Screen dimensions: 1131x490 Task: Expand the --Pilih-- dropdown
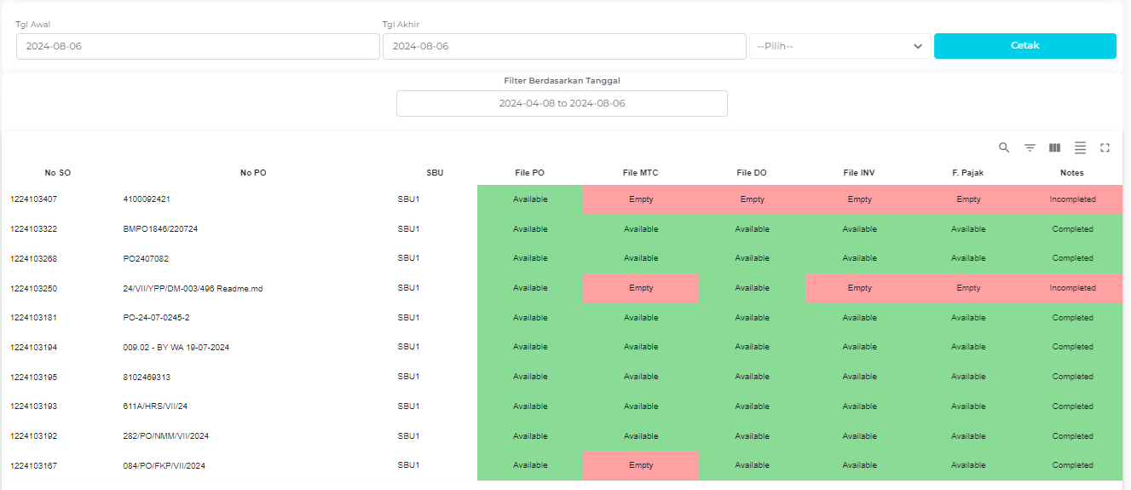840,46
